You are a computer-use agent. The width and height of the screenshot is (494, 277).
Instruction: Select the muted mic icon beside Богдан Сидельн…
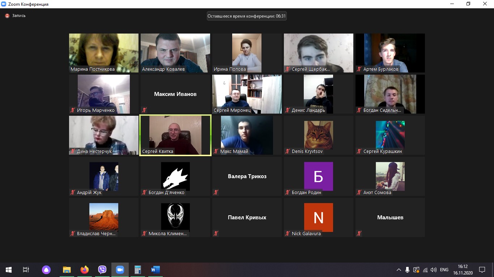click(x=359, y=110)
